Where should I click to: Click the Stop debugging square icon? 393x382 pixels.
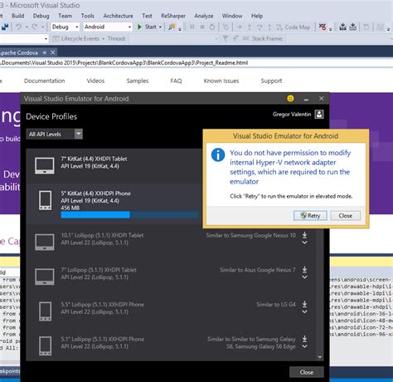coord(202,27)
